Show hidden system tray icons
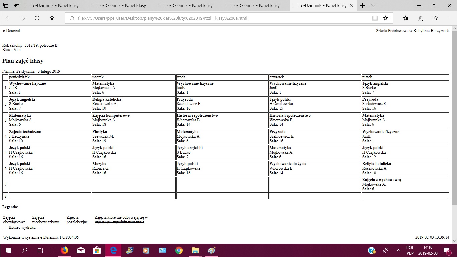 pos(398,250)
